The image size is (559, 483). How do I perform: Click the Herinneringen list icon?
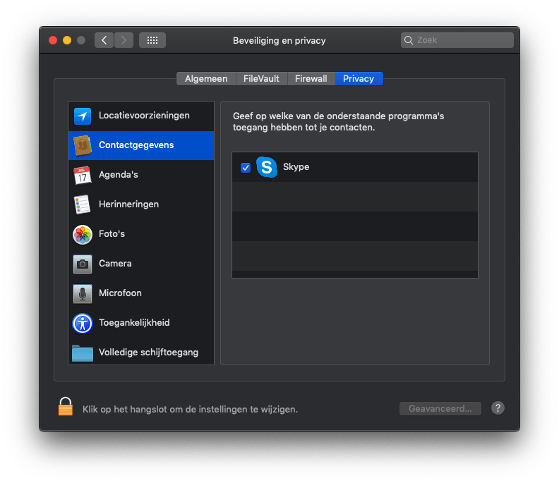83,204
